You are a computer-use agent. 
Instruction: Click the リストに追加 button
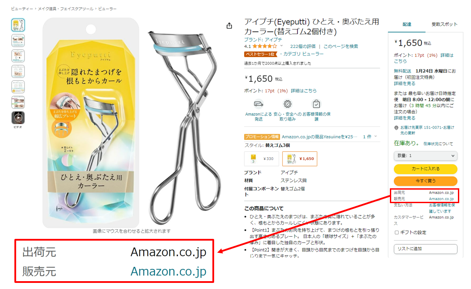425,249
